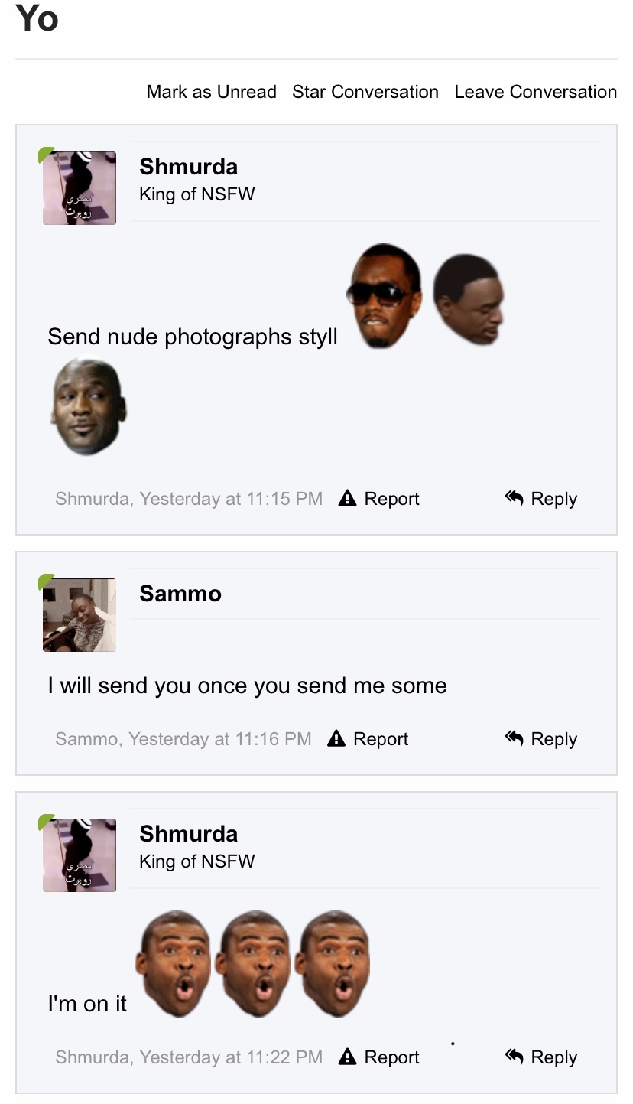Click the warning icon on the 11:22 PM message
Viewport: 633px width, 1104px height.
click(347, 1057)
